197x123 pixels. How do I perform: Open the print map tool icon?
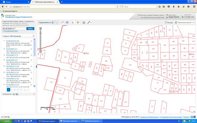(84, 22)
